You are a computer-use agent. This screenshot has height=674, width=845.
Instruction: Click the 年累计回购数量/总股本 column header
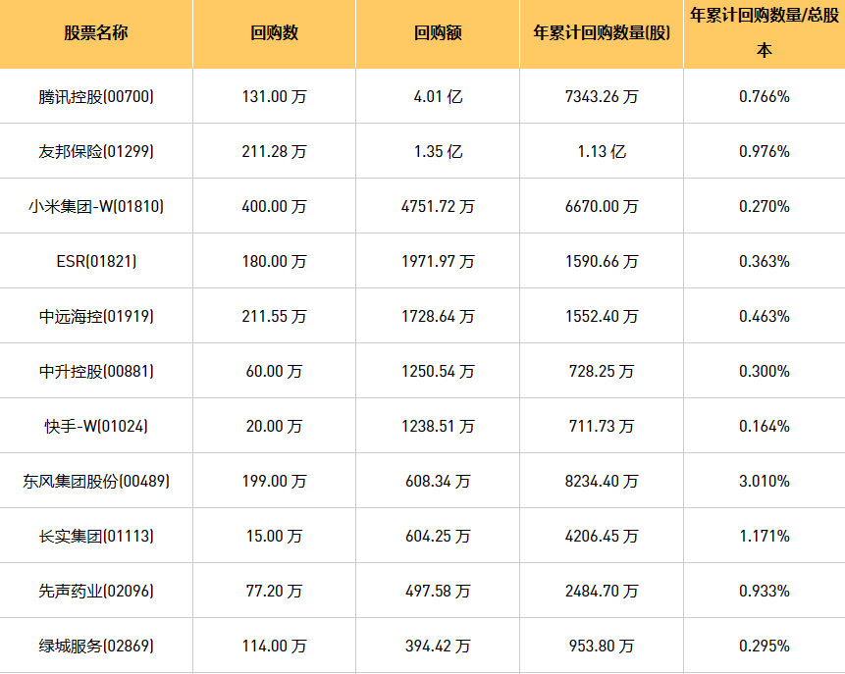click(764, 32)
